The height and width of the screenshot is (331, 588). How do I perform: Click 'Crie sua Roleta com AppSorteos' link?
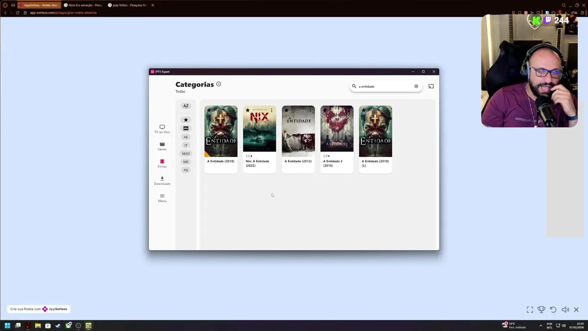tap(39, 309)
